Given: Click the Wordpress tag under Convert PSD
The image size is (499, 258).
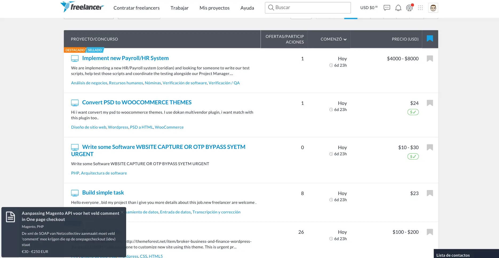Looking at the screenshot, I should click(x=118, y=127).
